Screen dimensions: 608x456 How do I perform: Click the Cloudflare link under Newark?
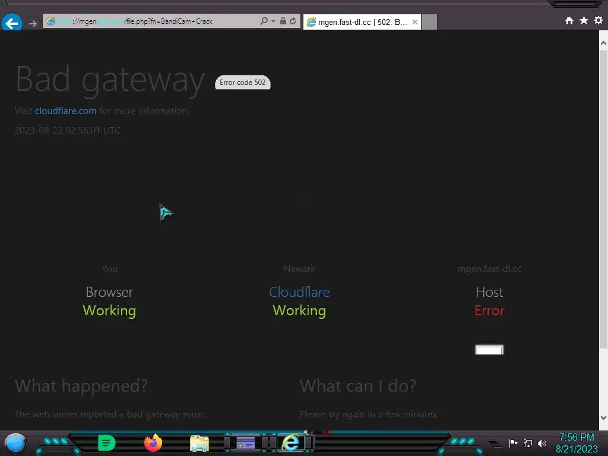point(299,292)
